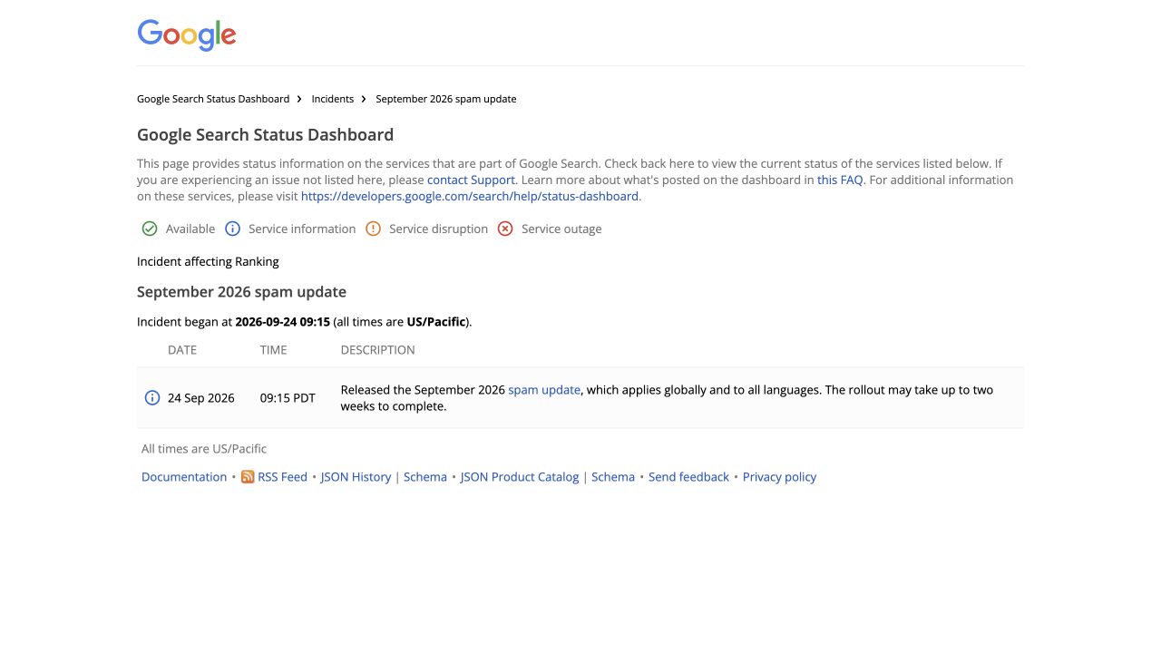Open the Privacy policy link

pyautogui.click(x=779, y=477)
